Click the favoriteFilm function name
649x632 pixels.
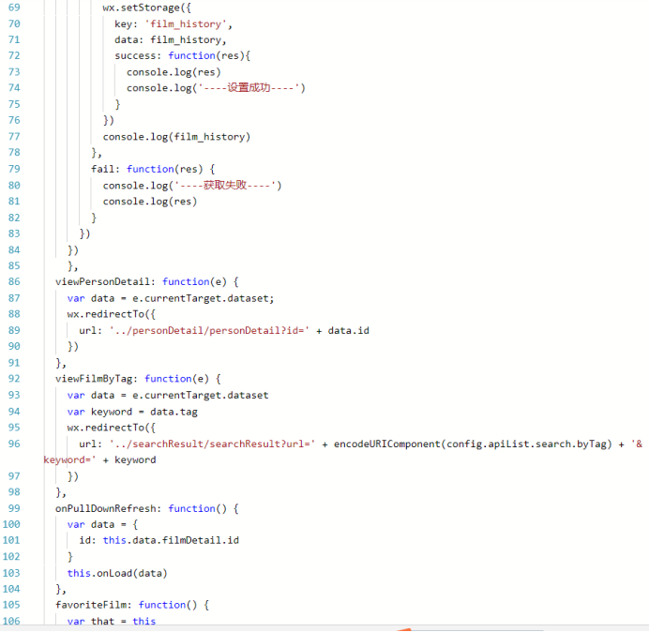click(x=91, y=605)
